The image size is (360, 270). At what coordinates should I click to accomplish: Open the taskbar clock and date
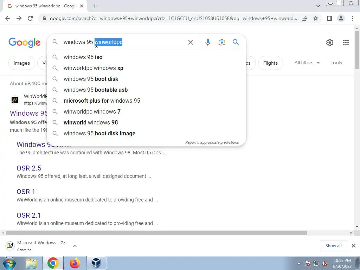[342, 263]
